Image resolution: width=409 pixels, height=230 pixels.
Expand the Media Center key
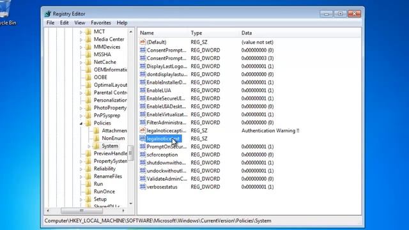[81, 40]
